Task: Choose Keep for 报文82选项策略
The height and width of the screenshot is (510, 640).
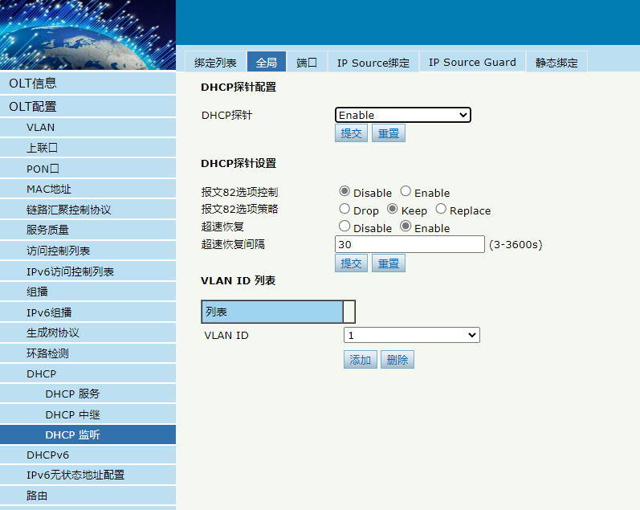Action: point(392,209)
